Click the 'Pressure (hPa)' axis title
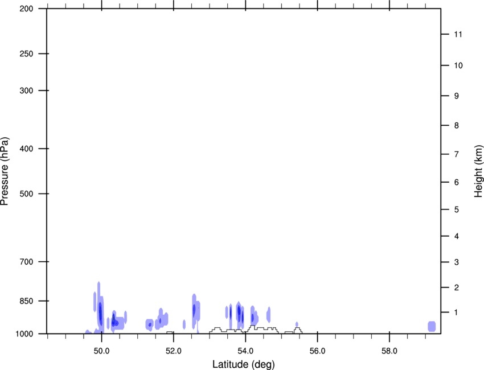Image resolution: width=484 pixels, height=370 pixels. [x=5, y=171]
